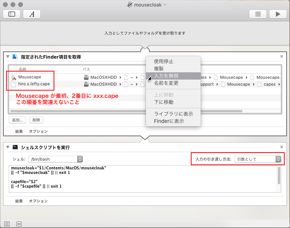Choose 名前を変更 from context menu
The width and height of the screenshot is (290, 228).
click(173, 83)
